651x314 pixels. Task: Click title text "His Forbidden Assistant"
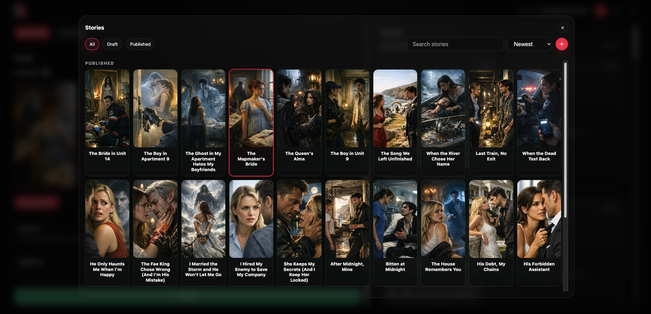coord(539,266)
